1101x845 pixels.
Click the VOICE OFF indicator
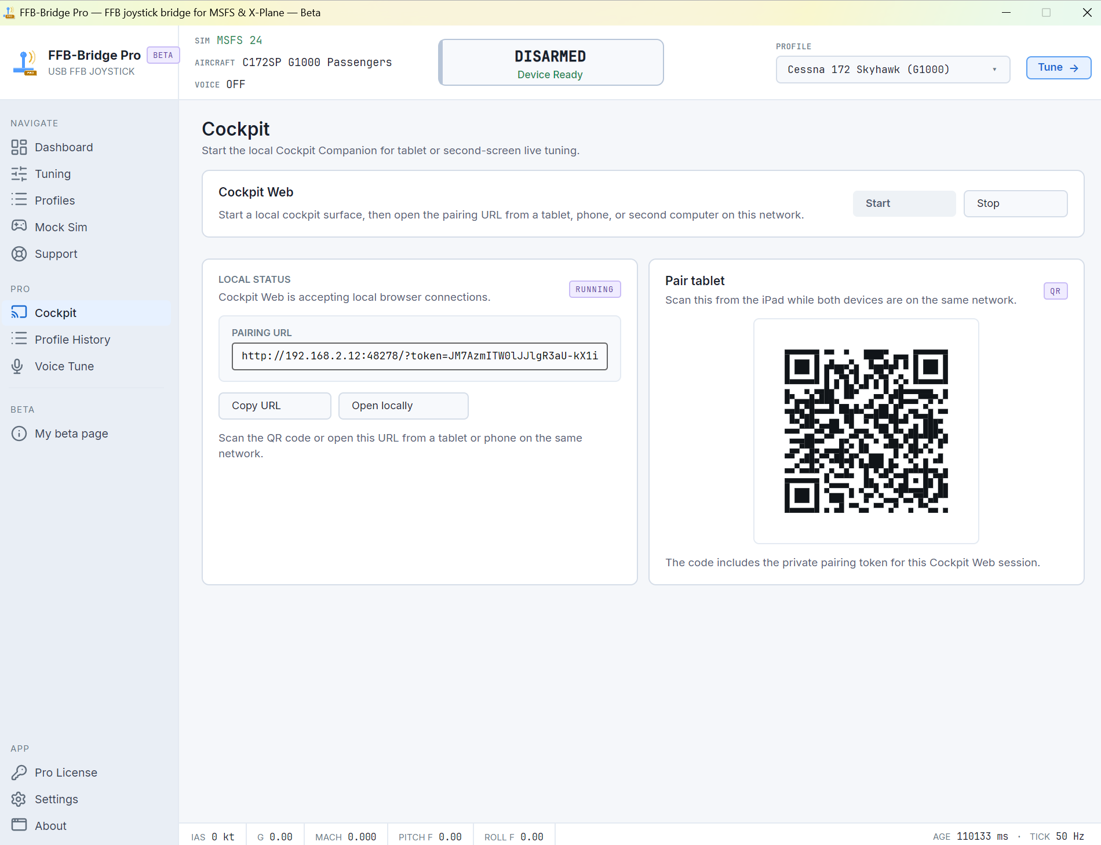click(220, 85)
